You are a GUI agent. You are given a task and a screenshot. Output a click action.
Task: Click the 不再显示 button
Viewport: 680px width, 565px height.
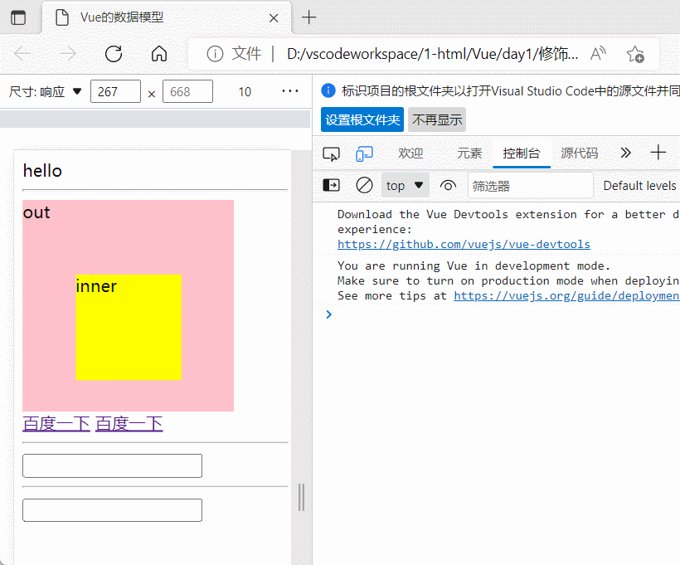437,119
